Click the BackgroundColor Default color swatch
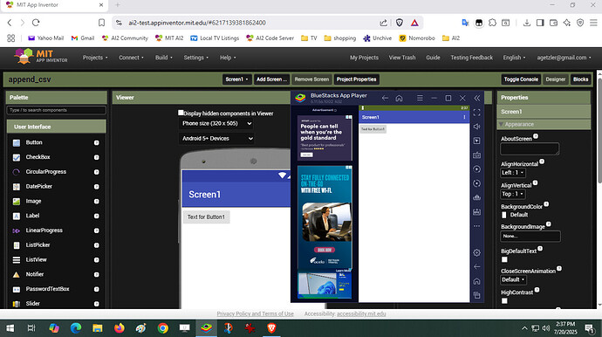602x337 pixels. point(504,215)
